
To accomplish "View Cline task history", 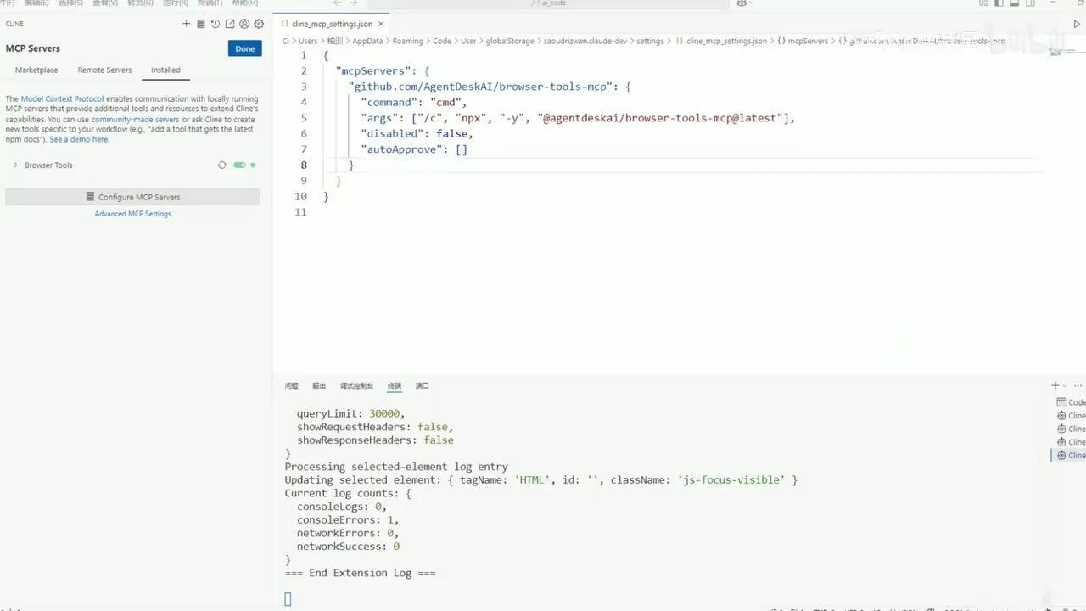I will 215,24.
